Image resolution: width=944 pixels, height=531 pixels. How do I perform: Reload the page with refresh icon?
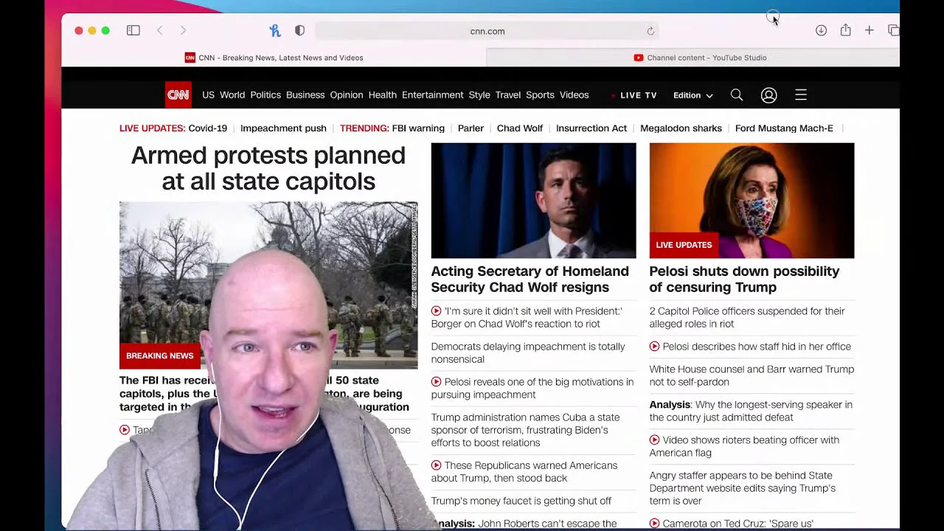coord(650,31)
